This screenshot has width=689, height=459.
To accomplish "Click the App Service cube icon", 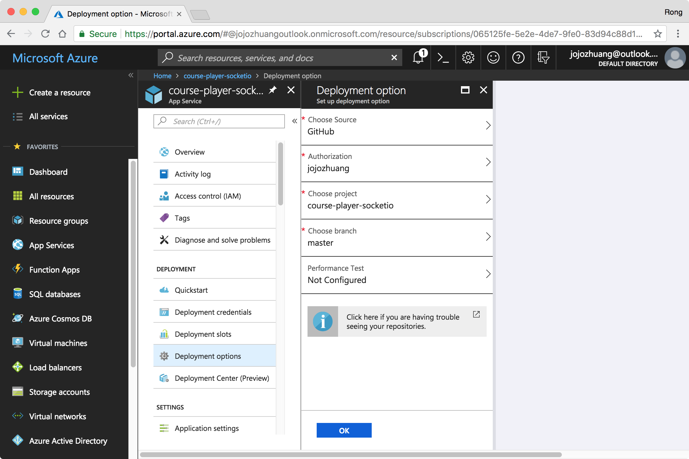I will click(153, 95).
